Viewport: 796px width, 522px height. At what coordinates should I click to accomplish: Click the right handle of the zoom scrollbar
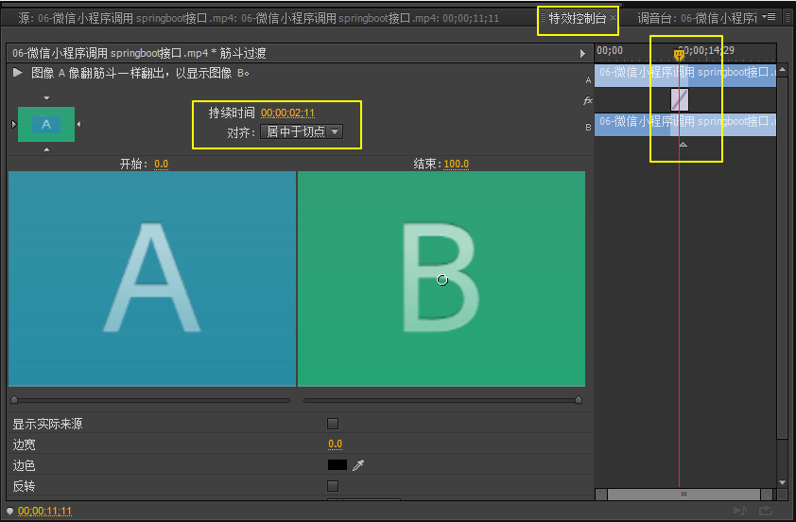pos(767,494)
